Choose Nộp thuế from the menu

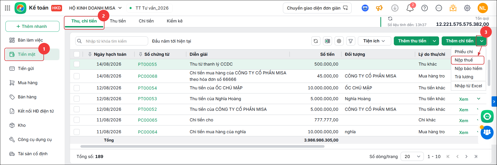coord(468,60)
